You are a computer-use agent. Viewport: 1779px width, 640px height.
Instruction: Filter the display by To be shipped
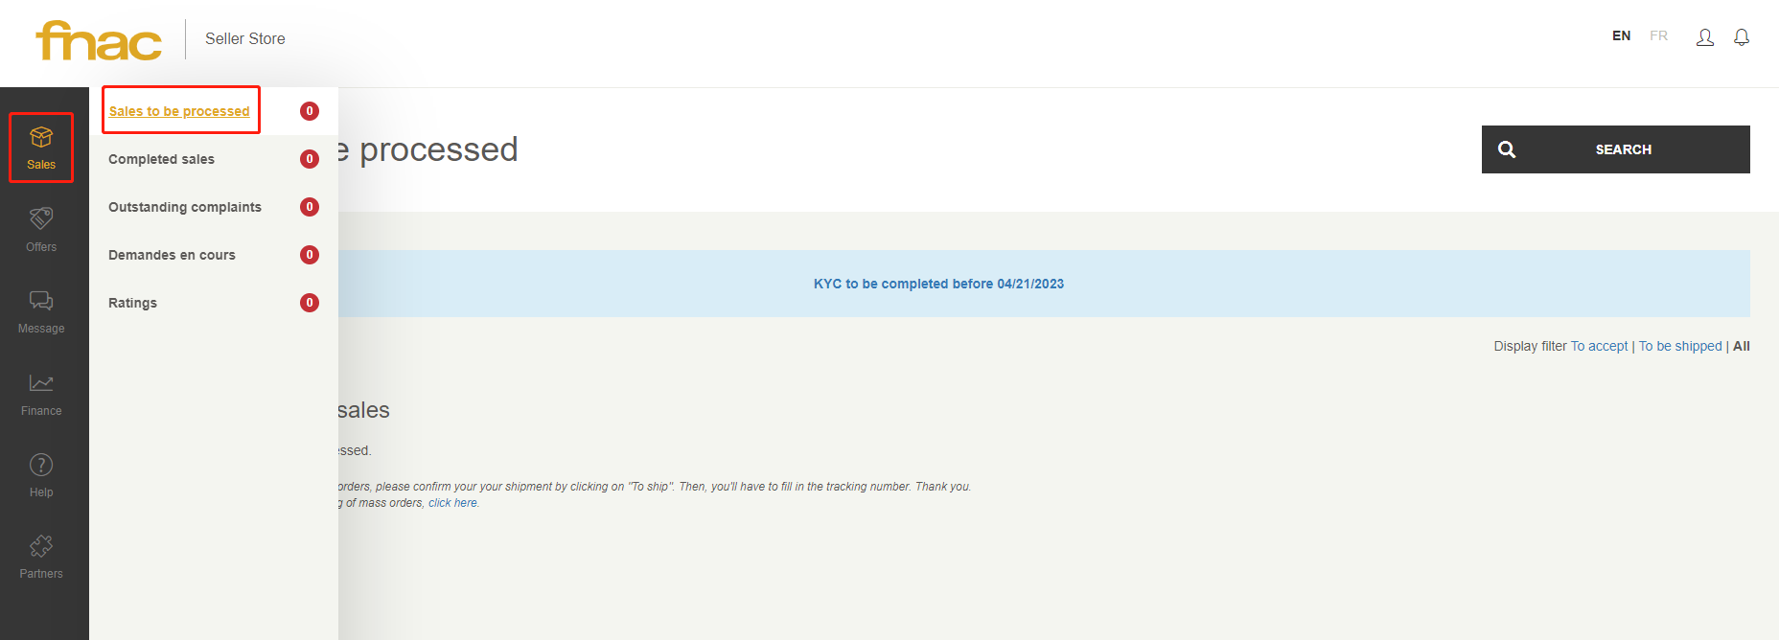click(1680, 346)
